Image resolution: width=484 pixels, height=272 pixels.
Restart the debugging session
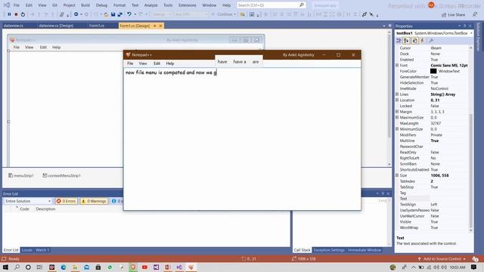[23, 14]
